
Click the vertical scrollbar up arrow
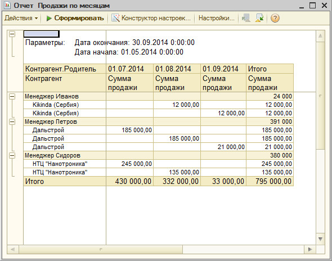pos(320,36)
